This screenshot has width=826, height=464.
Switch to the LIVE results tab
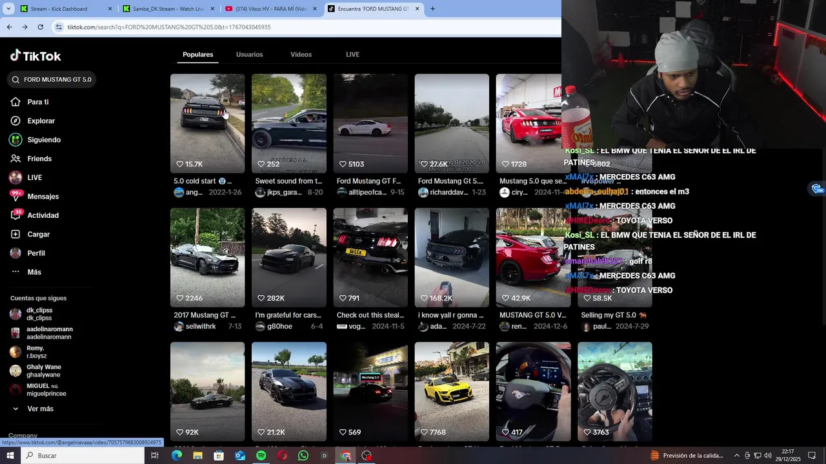coord(352,55)
